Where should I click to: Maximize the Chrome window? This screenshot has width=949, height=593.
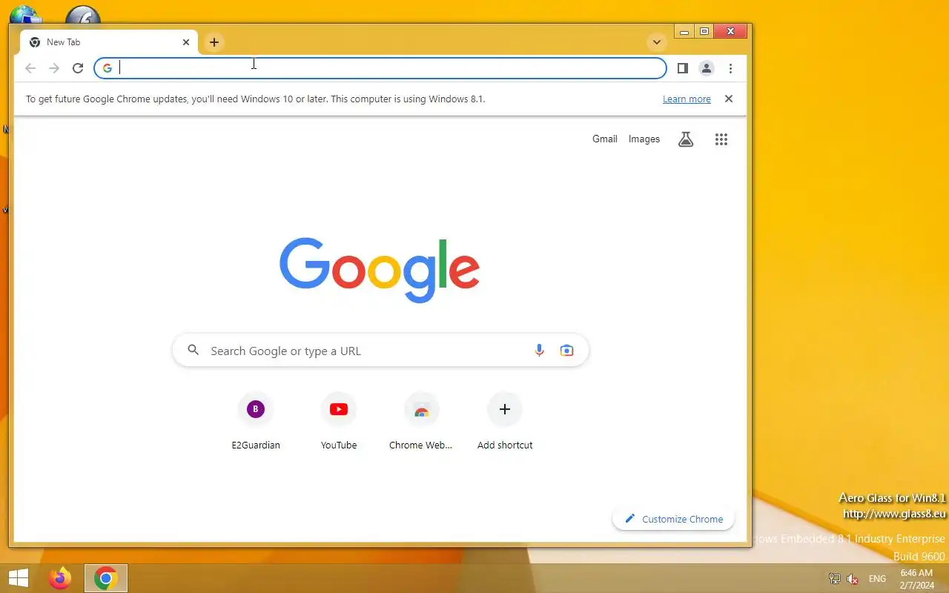(704, 31)
